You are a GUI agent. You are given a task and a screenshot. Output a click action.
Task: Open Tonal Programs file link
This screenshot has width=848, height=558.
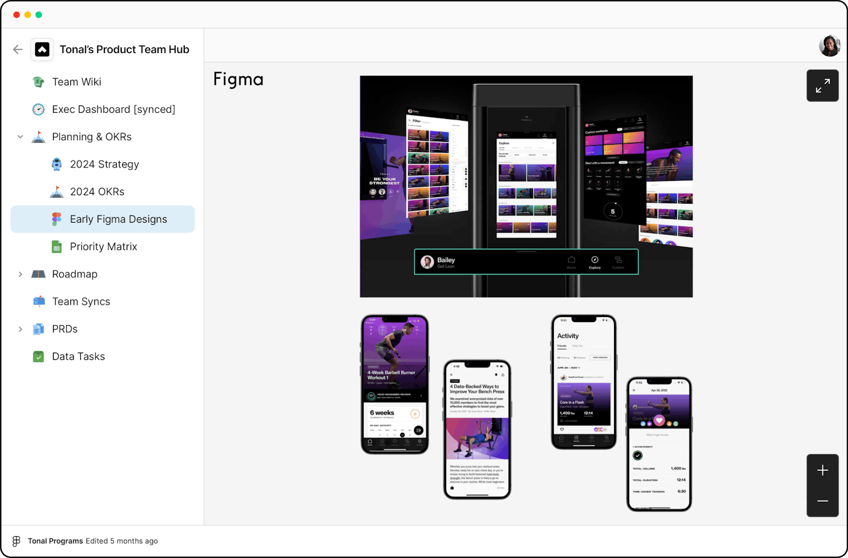click(x=55, y=541)
